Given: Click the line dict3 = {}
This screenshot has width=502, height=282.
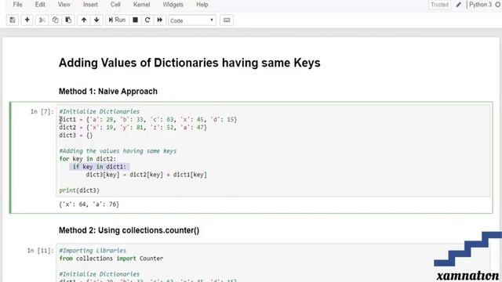Looking at the screenshot, I should 76,136.
